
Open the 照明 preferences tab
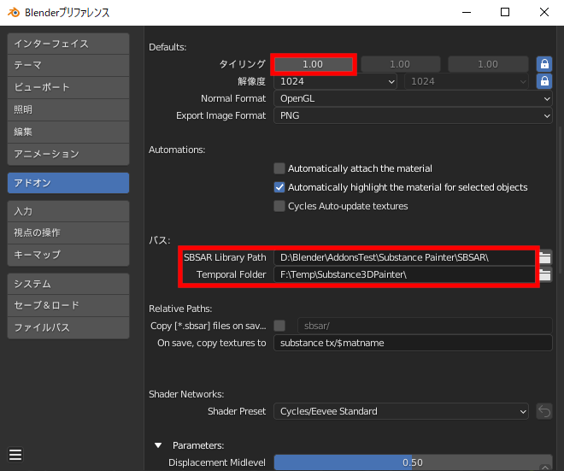tap(68, 109)
